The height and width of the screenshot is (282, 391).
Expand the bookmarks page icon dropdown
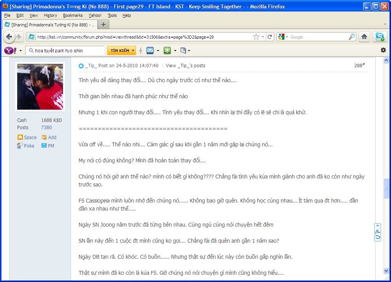click(x=189, y=51)
